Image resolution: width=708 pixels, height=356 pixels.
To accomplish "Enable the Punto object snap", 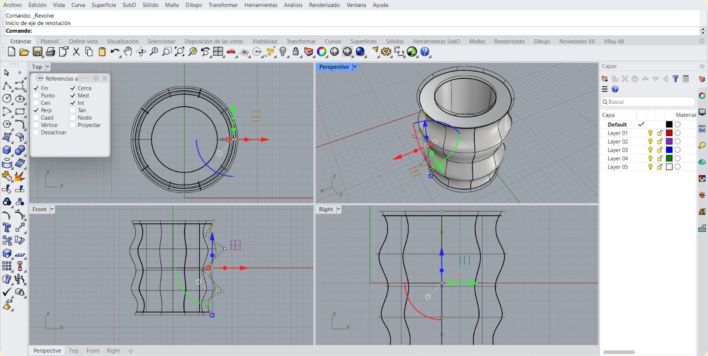I will [x=36, y=95].
